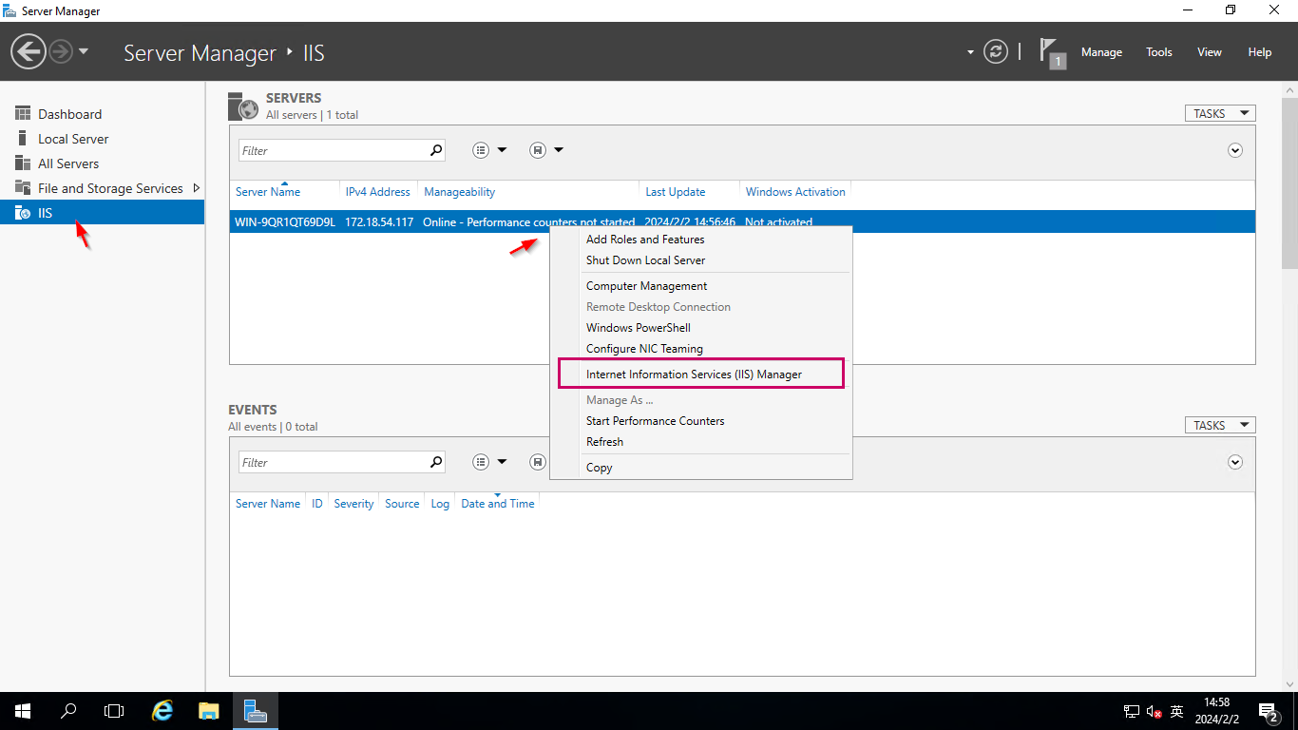
Task: Click the Dashboard sidebar icon
Action: pyautogui.click(x=23, y=114)
